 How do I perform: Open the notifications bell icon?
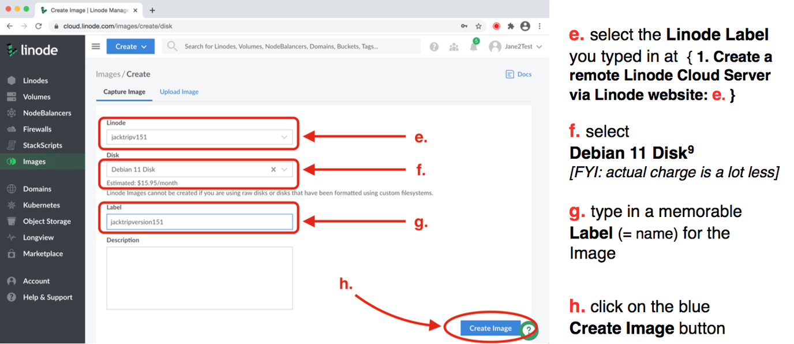click(x=473, y=47)
